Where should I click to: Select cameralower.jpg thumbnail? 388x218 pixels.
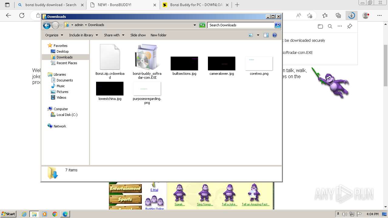222,66
